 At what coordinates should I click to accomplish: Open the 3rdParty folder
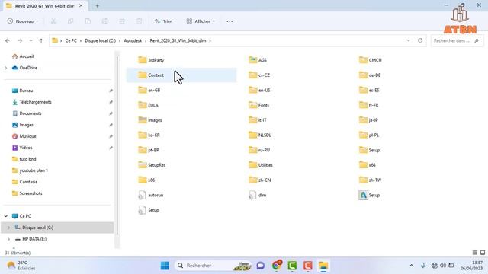click(151, 60)
